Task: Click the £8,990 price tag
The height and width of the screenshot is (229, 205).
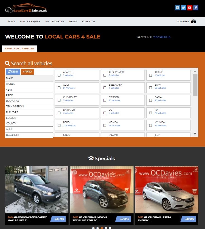Action: click(x=188, y=219)
